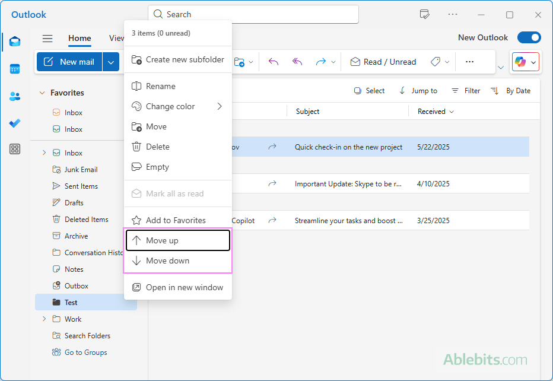Toggle Read / Unread status
553x381 pixels.
coord(383,62)
